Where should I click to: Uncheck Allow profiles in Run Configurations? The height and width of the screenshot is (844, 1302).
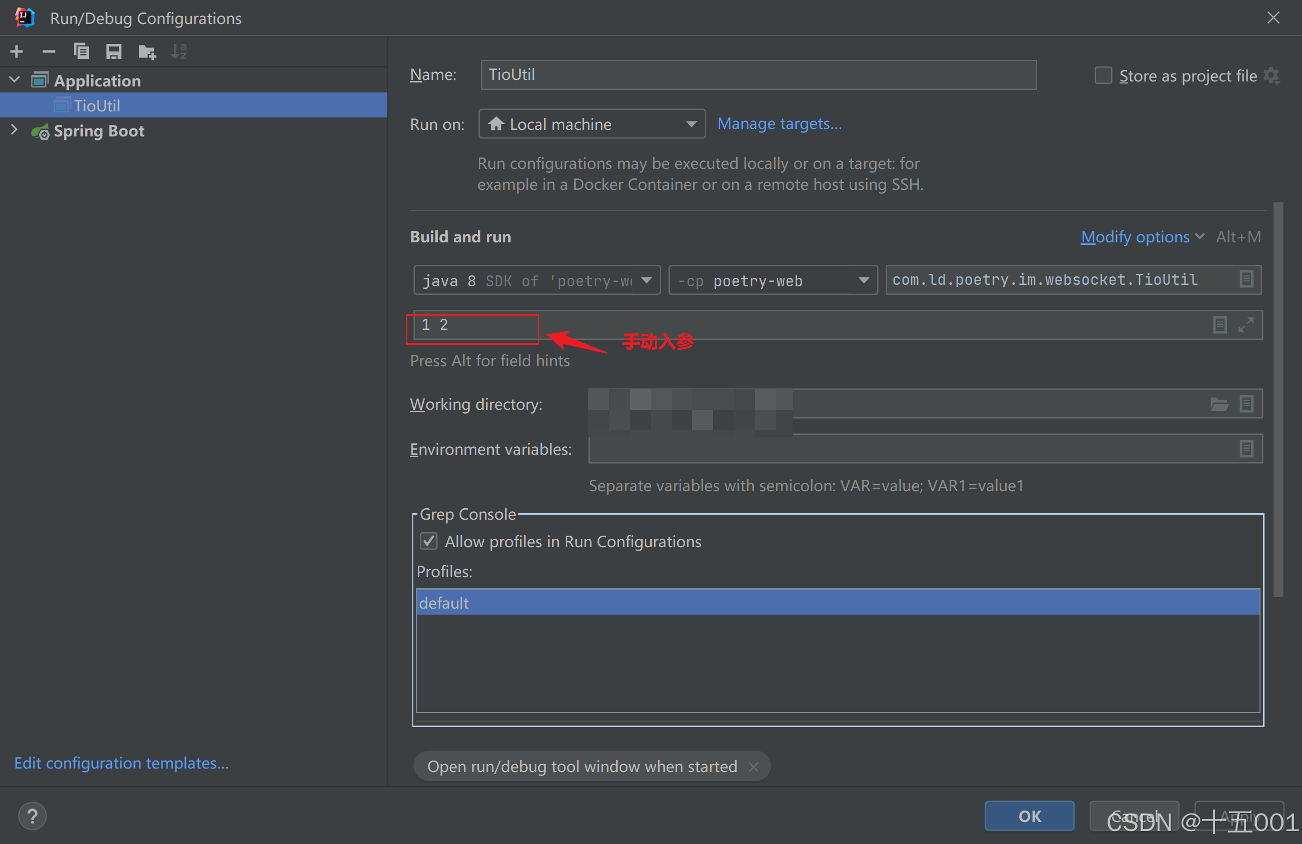click(x=428, y=542)
